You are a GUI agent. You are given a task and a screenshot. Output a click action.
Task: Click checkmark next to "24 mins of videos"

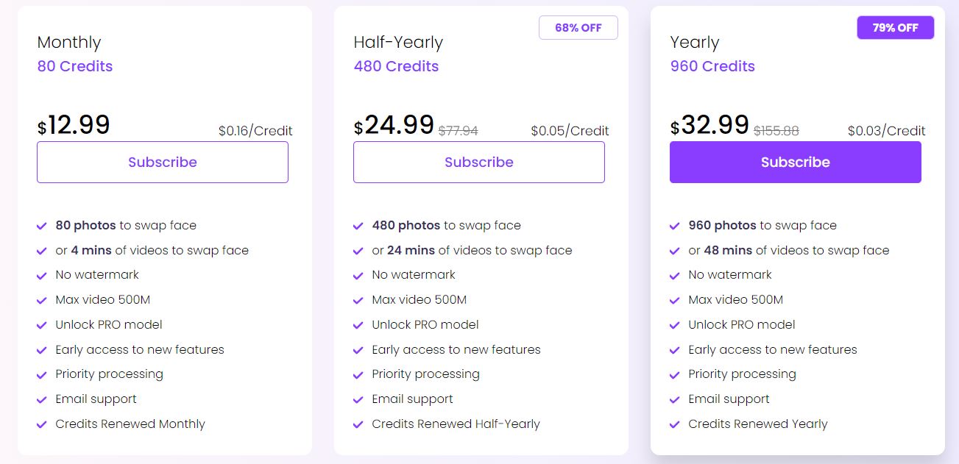(x=358, y=251)
